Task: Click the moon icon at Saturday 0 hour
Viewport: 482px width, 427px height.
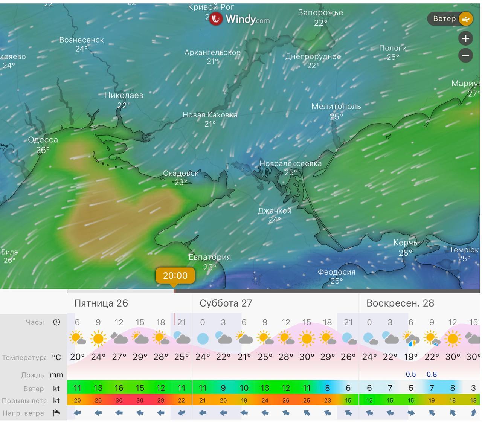Action: coord(203,339)
